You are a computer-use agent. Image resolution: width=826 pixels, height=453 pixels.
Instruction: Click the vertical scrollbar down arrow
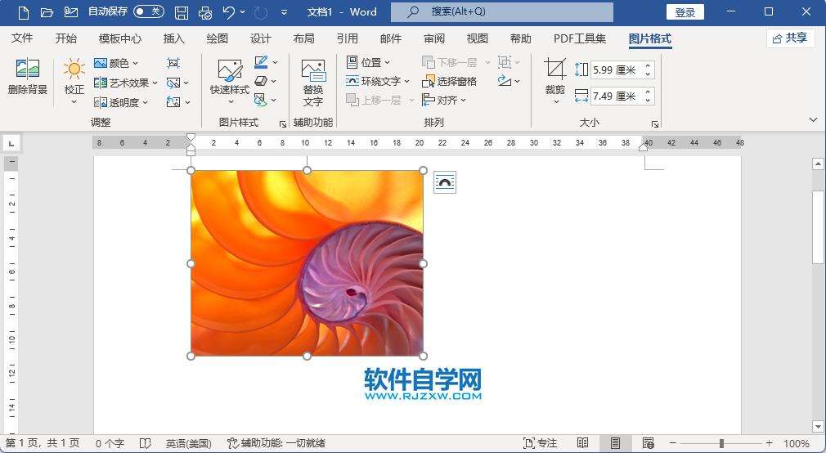(x=818, y=426)
